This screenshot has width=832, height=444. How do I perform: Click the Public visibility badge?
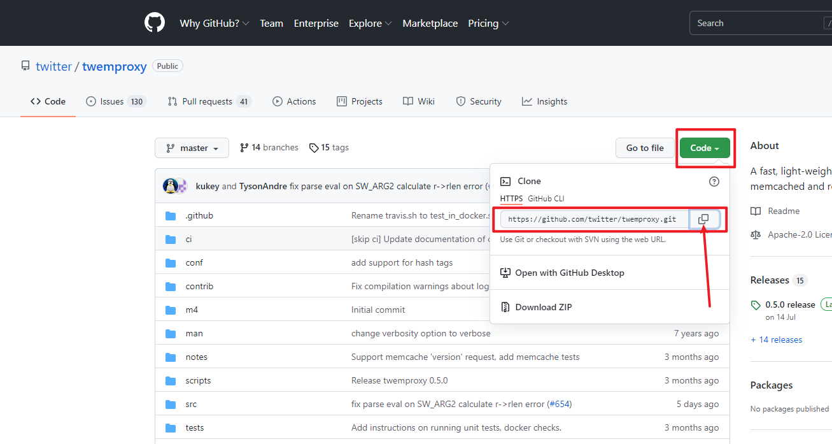pos(167,66)
